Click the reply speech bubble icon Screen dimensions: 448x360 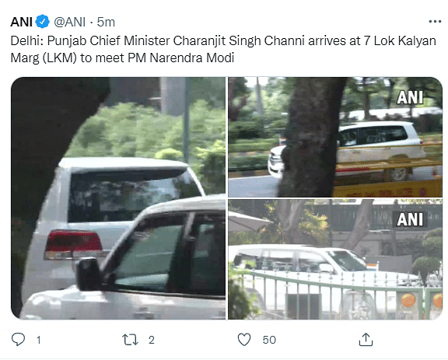(x=18, y=340)
